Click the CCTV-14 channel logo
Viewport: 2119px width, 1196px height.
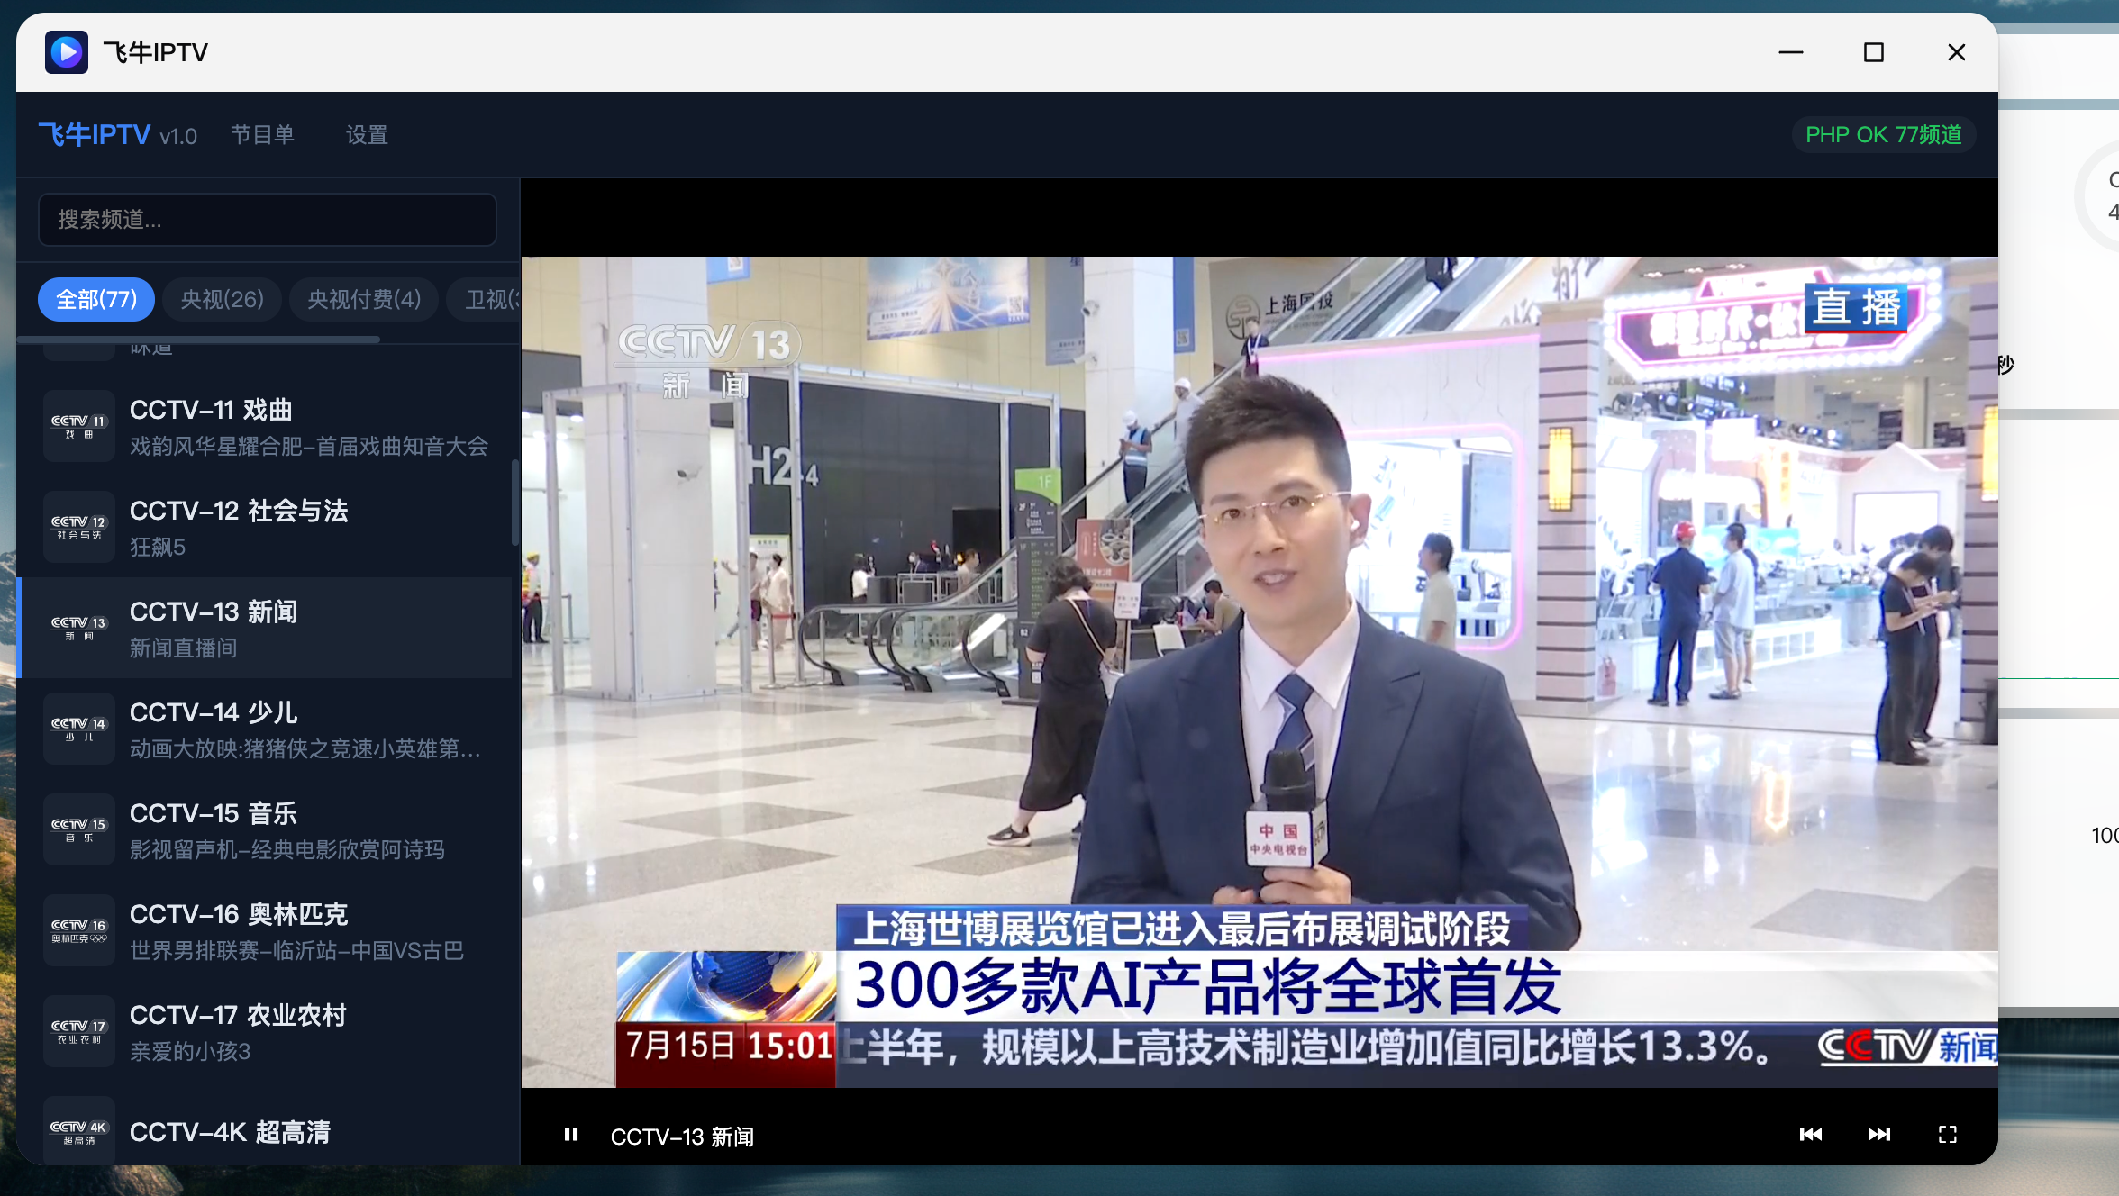(79, 729)
